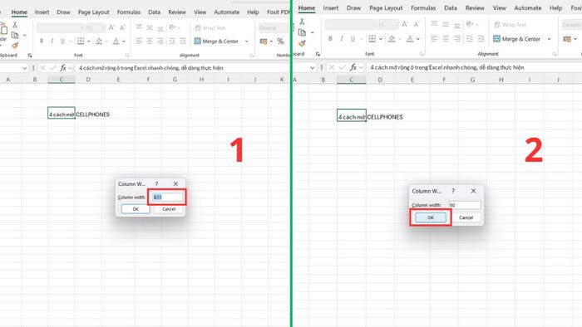Click Underline icon in left Excel window
Viewport: 582px width, 327px height.
click(x=62, y=41)
